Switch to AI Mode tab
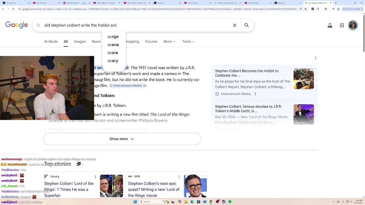Image resolution: width=365 pixels, height=205 pixels. [x=51, y=42]
